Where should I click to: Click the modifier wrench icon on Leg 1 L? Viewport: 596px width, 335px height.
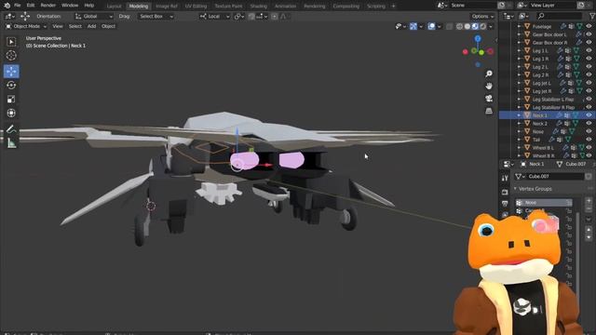coord(560,50)
